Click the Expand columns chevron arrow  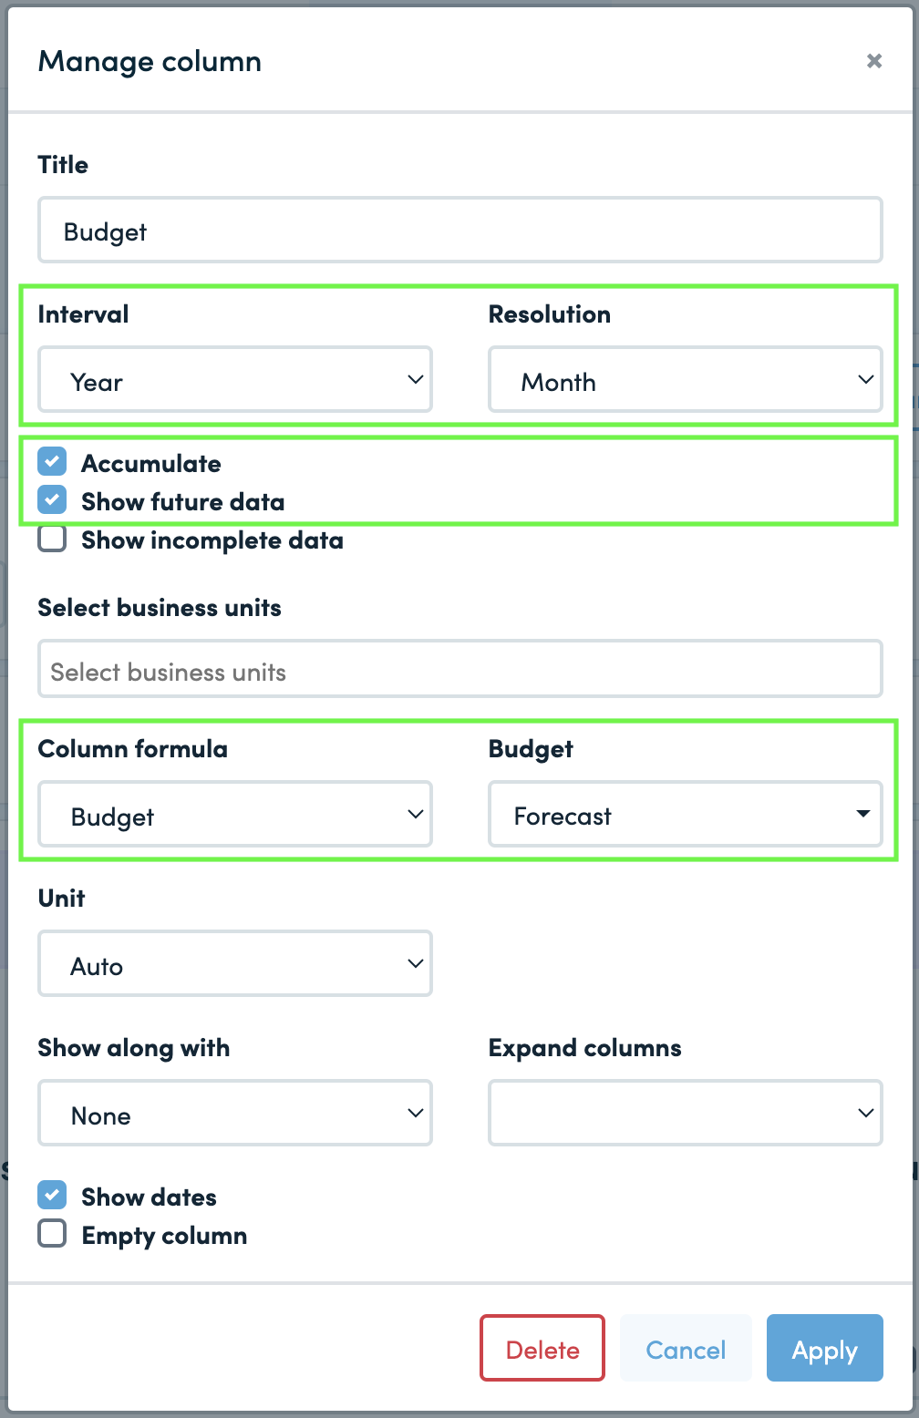(x=865, y=1113)
